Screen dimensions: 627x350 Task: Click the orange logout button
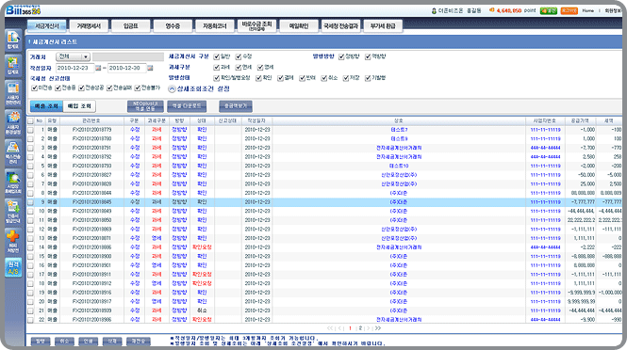coord(569,10)
